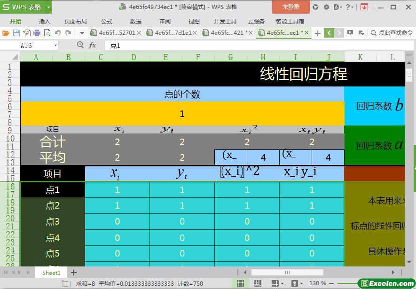
Task: Click the Save icon in quick toolbar
Action: [x=16, y=33]
